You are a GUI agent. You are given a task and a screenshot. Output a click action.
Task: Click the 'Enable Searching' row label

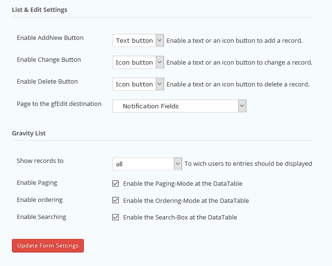pos(41,217)
